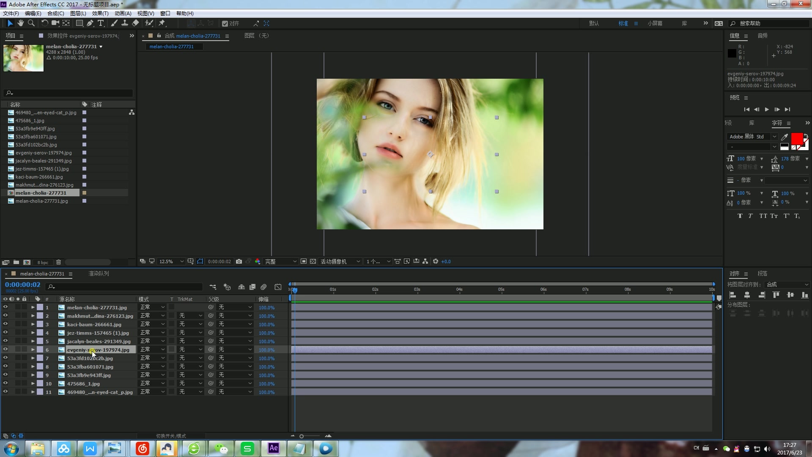Select the Hand tool in toolbar

20,23
